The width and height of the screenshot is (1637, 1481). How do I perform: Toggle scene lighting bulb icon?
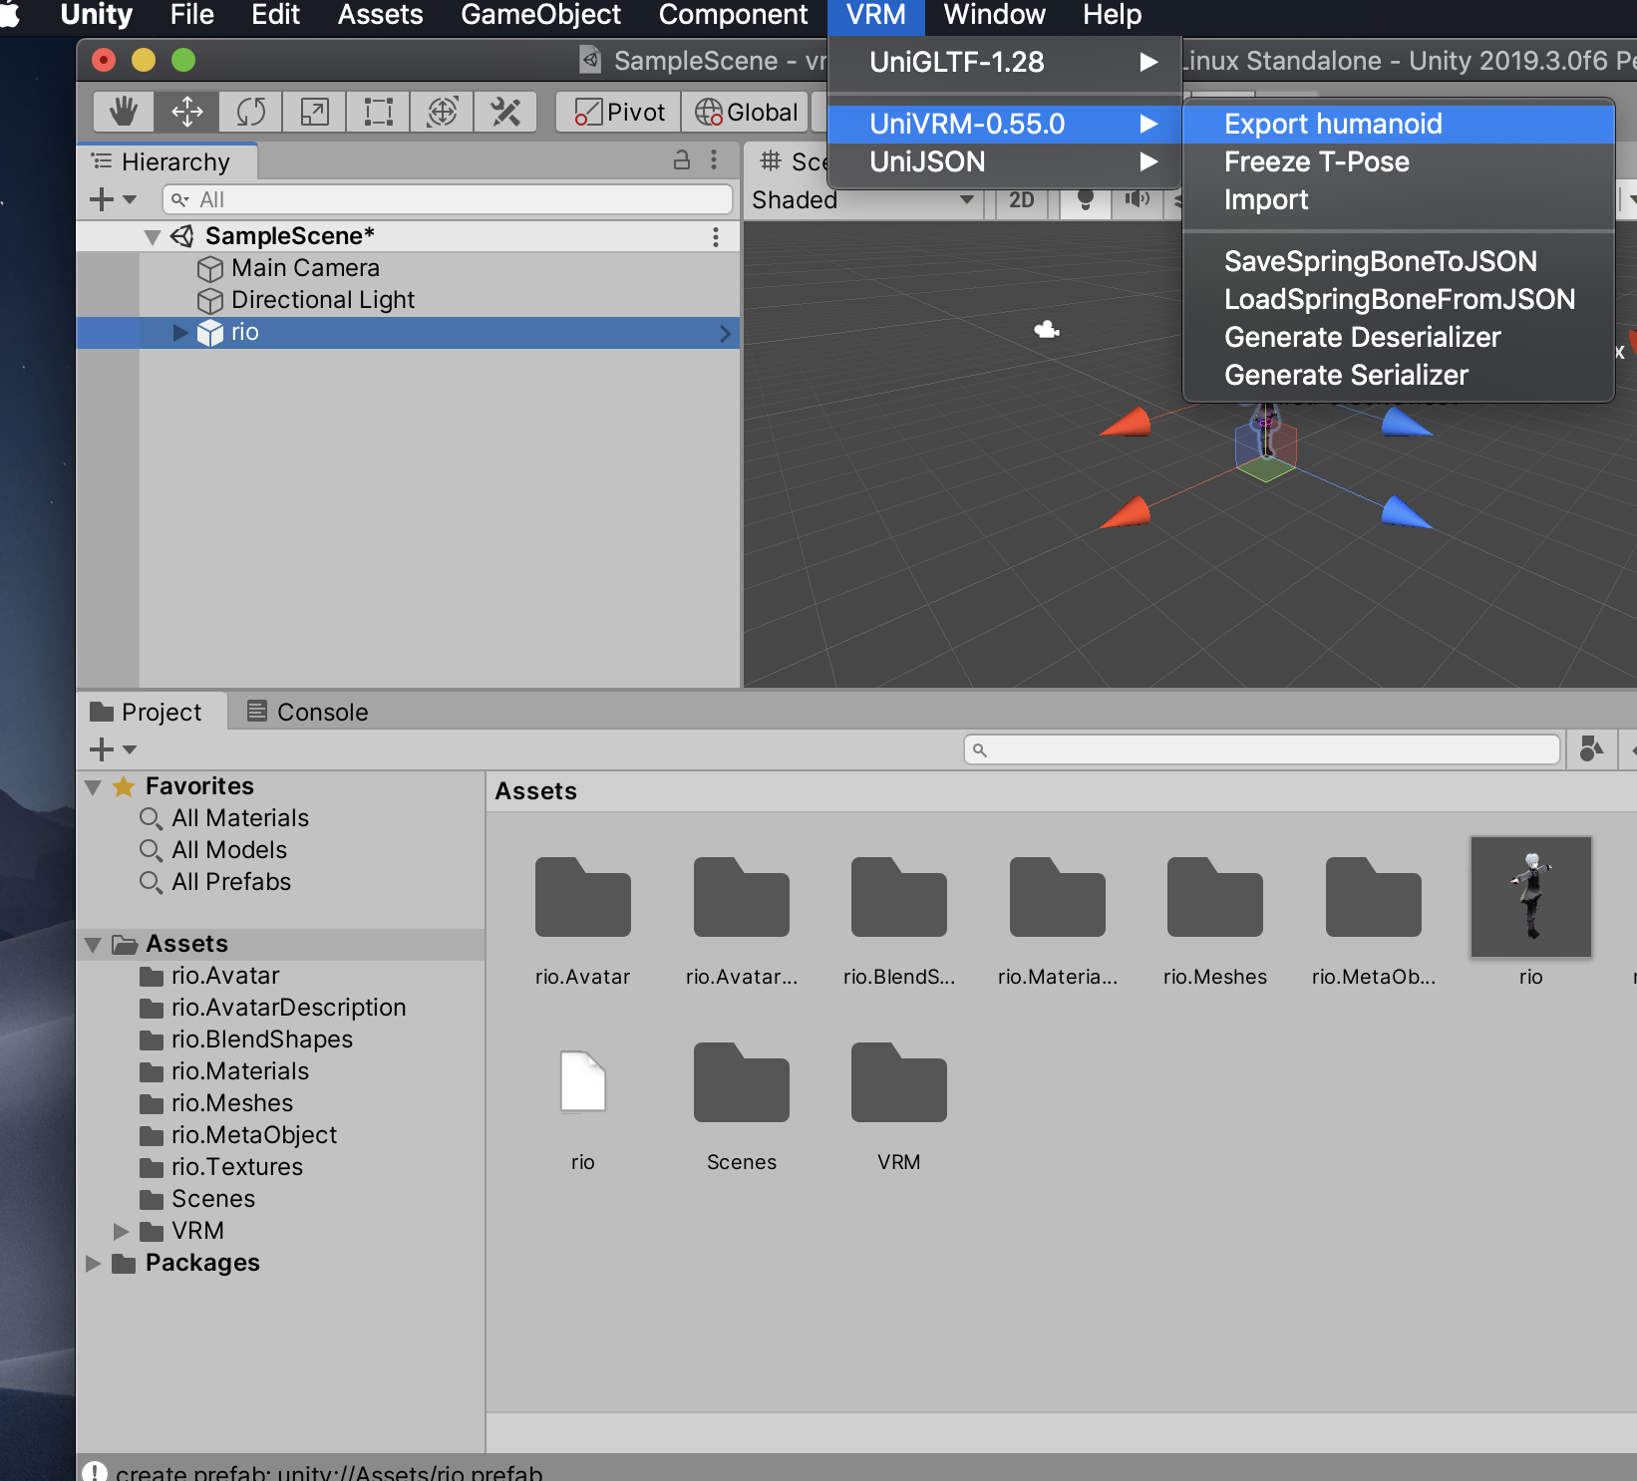[x=1086, y=199]
